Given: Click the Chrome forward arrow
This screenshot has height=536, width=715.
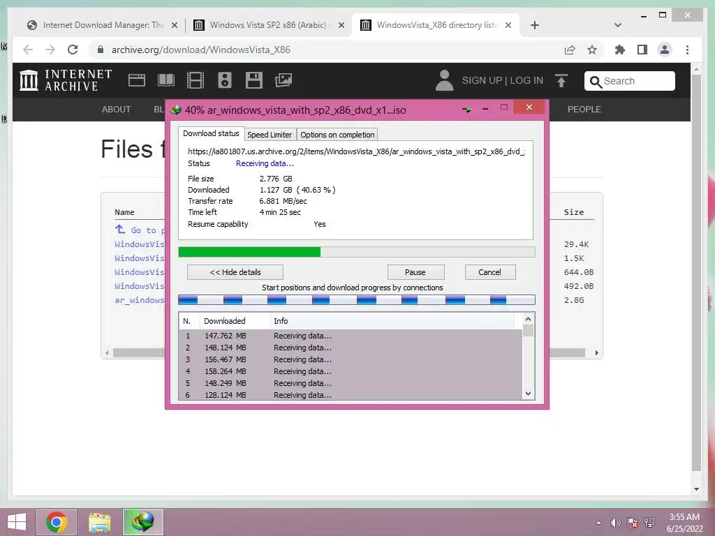Looking at the screenshot, I should (50, 50).
